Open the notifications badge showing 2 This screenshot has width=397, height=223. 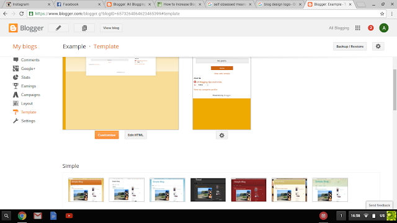tap(371, 28)
